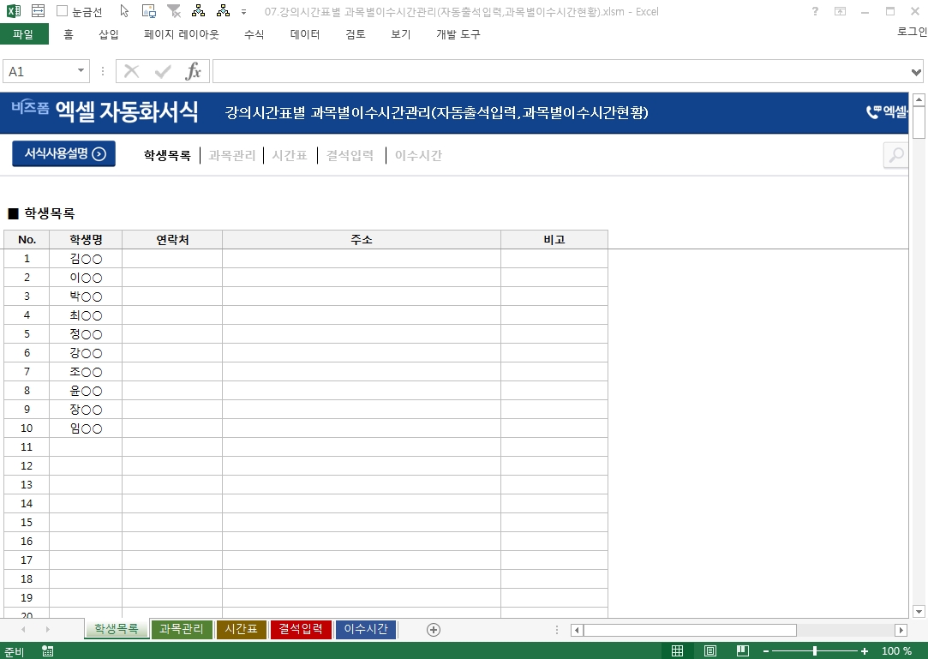
Task: Go to the 시간표 navigation link
Action: click(x=290, y=155)
